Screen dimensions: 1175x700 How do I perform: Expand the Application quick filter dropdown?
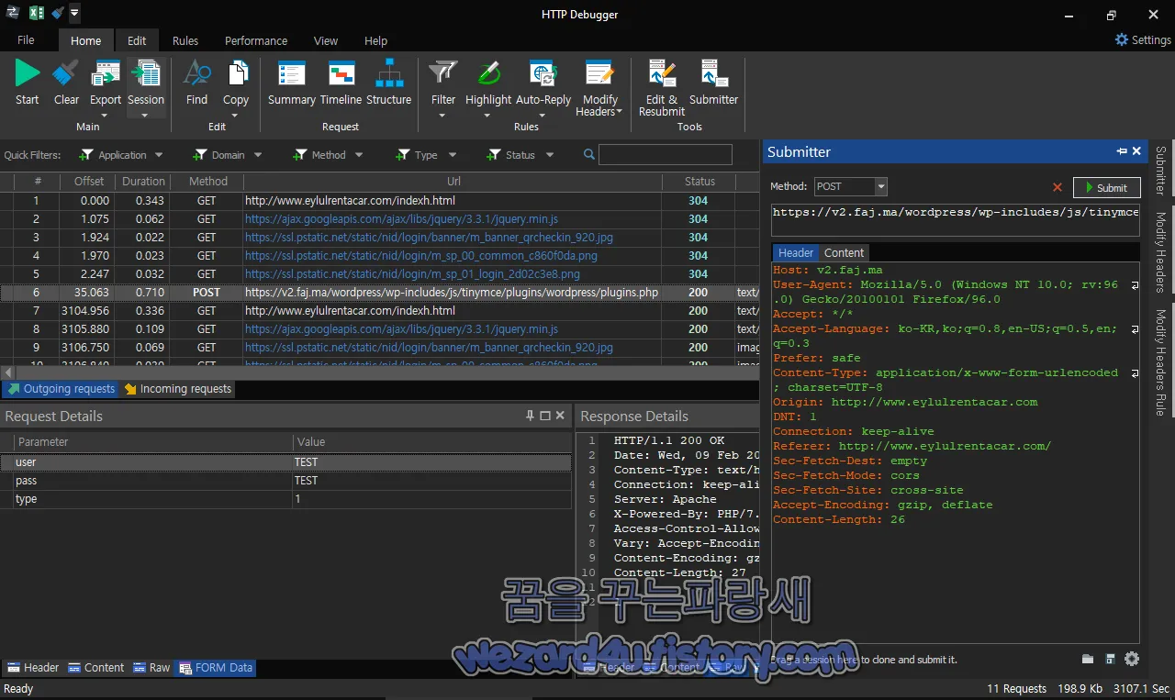pos(159,155)
